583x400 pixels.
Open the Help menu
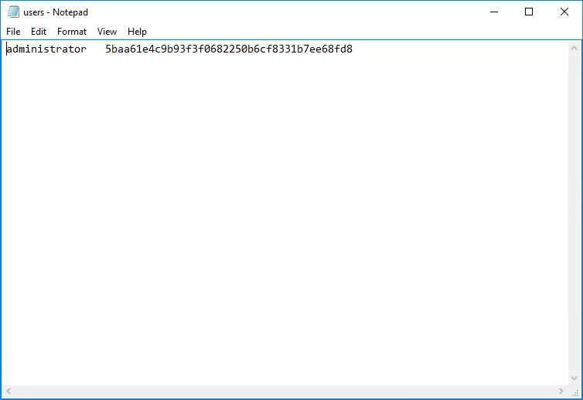[138, 32]
